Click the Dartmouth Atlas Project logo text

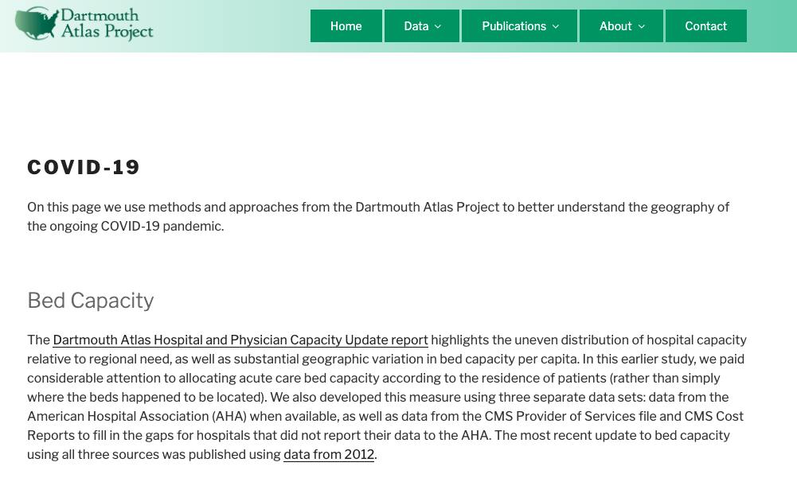tap(107, 23)
